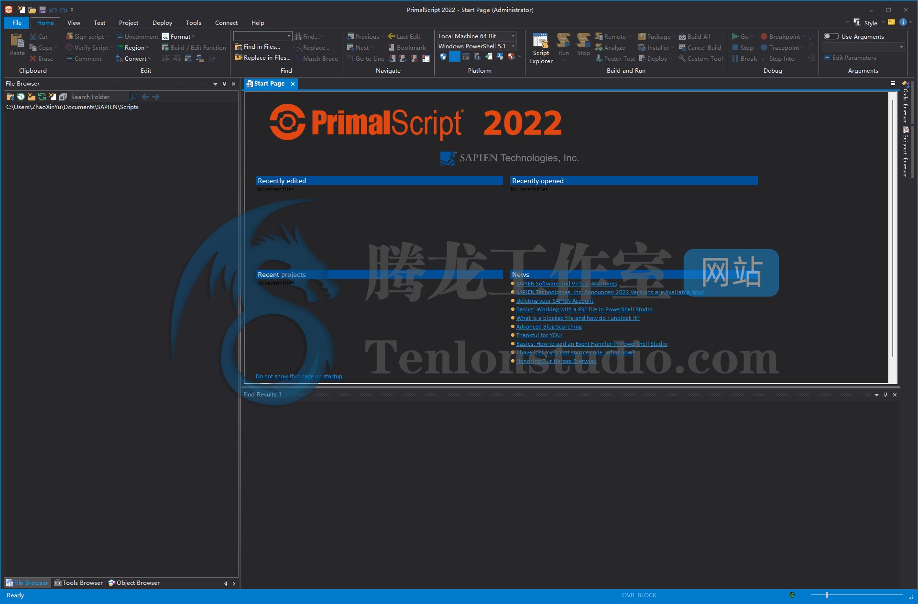
Task: Click the Build / Edit Function icon
Action: [165, 47]
